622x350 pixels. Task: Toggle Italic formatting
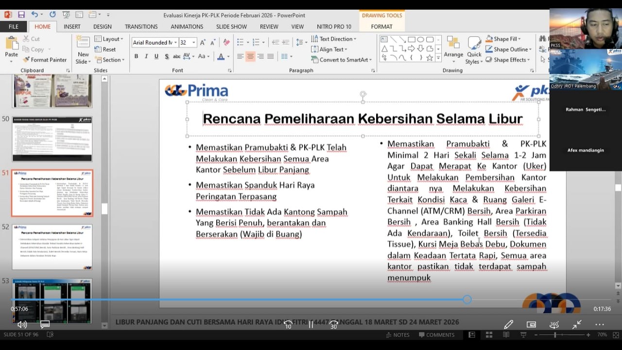[x=146, y=56]
